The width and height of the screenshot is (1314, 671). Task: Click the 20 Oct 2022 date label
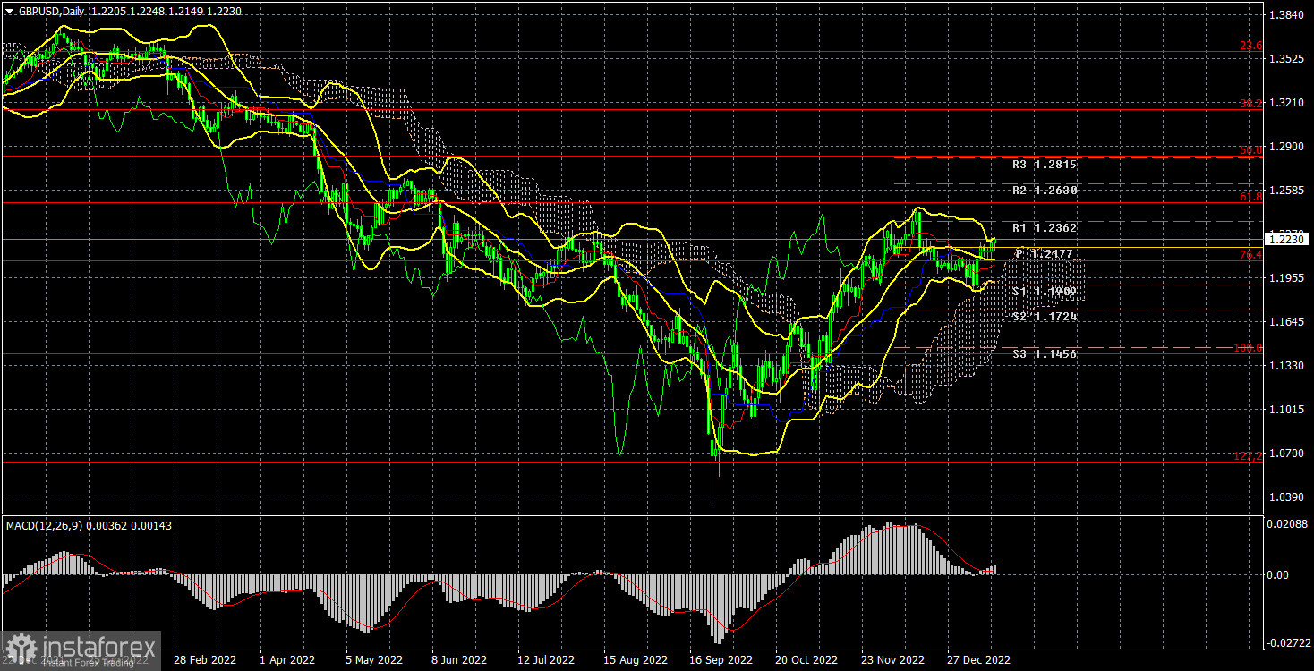pyautogui.click(x=806, y=659)
